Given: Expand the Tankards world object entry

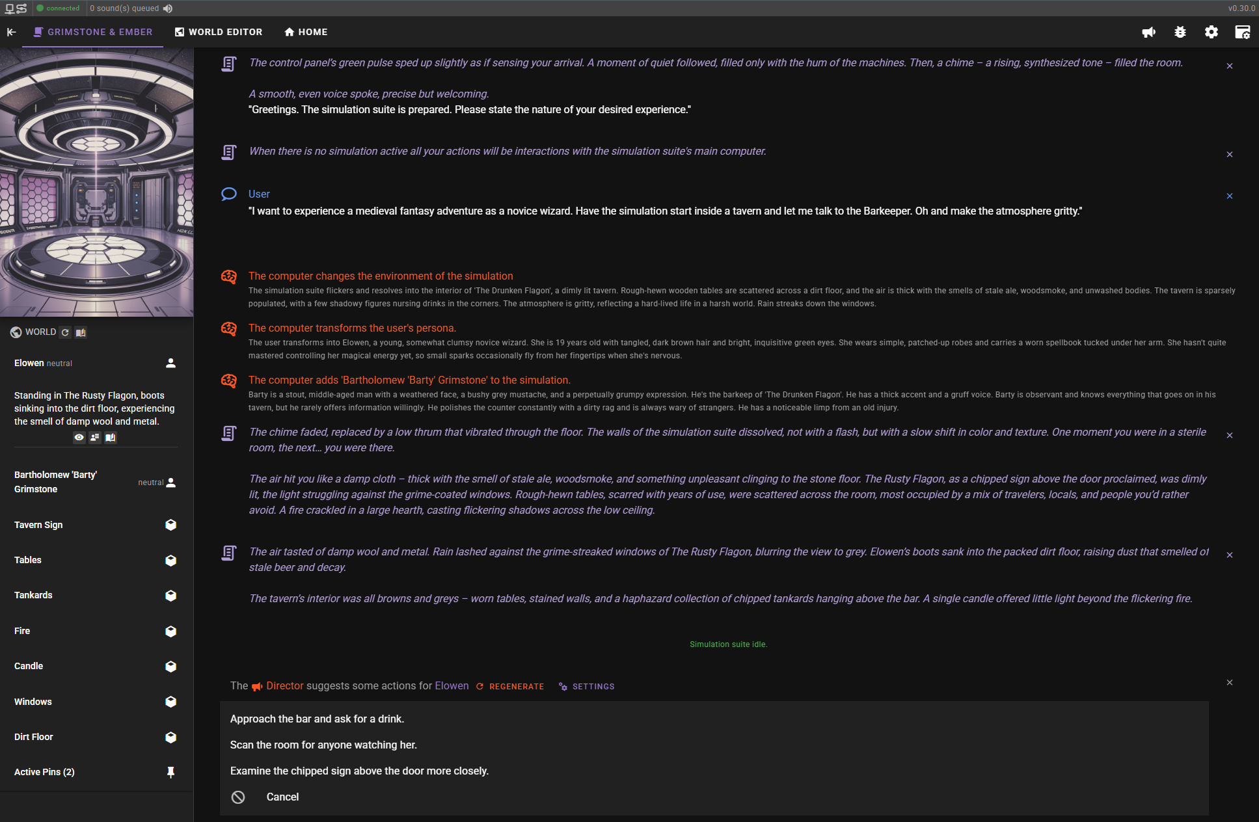Looking at the screenshot, I should point(33,595).
